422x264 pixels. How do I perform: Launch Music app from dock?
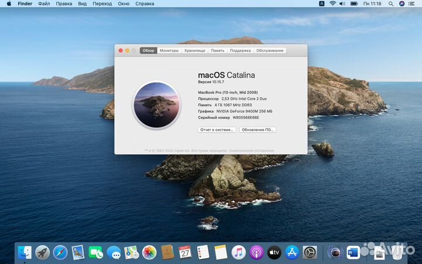click(x=239, y=253)
